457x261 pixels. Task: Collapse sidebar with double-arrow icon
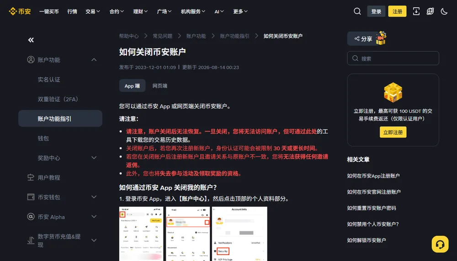(31, 40)
